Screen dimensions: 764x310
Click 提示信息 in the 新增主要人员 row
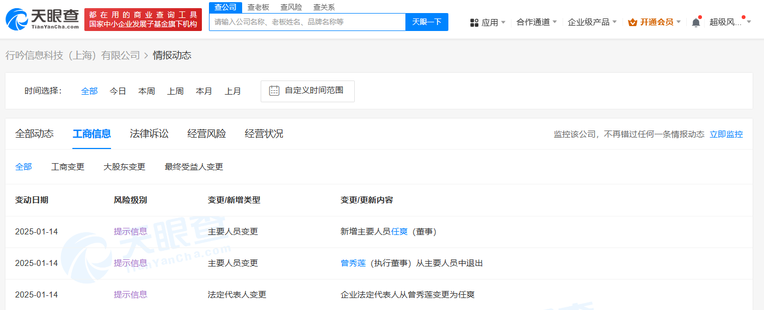tap(131, 232)
